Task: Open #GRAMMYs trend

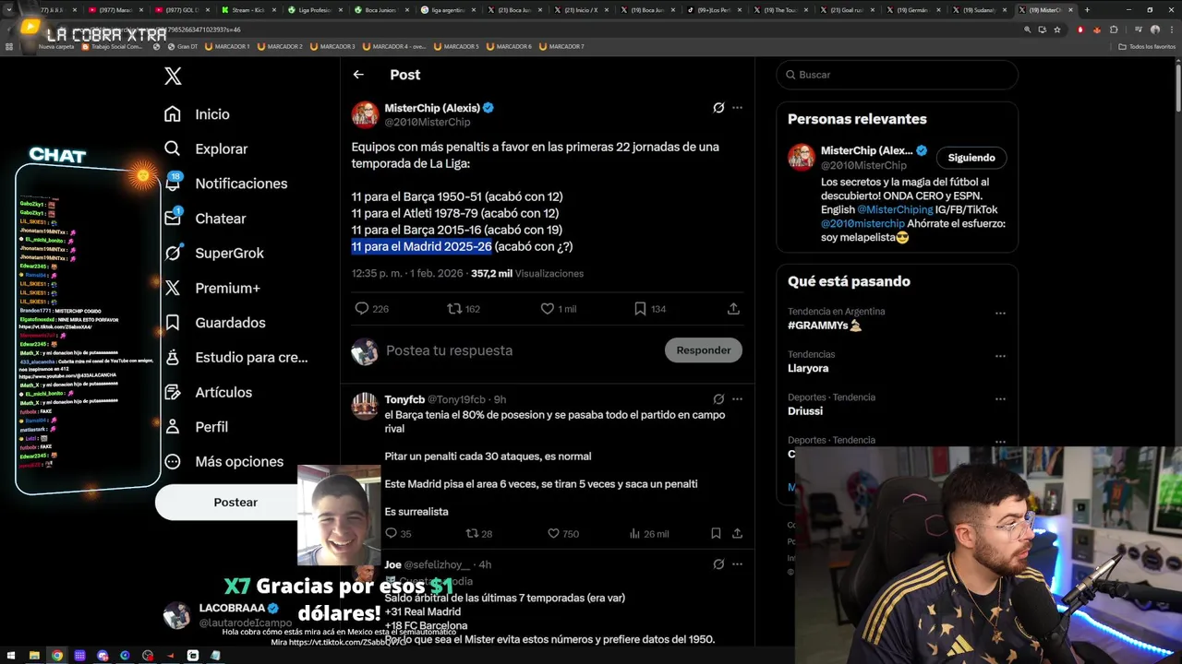Action: coord(825,326)
